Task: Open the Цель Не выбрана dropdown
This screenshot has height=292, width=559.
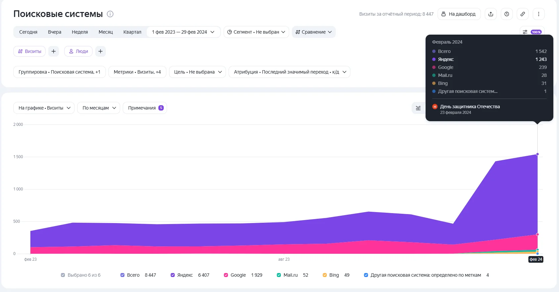Action: coord(198,72)
